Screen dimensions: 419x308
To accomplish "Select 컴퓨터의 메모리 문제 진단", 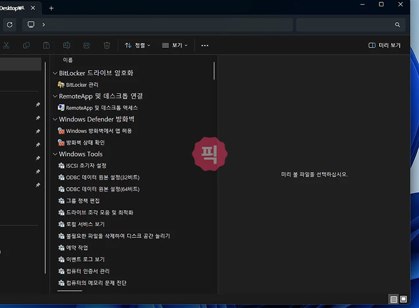I will coord(96,283).
